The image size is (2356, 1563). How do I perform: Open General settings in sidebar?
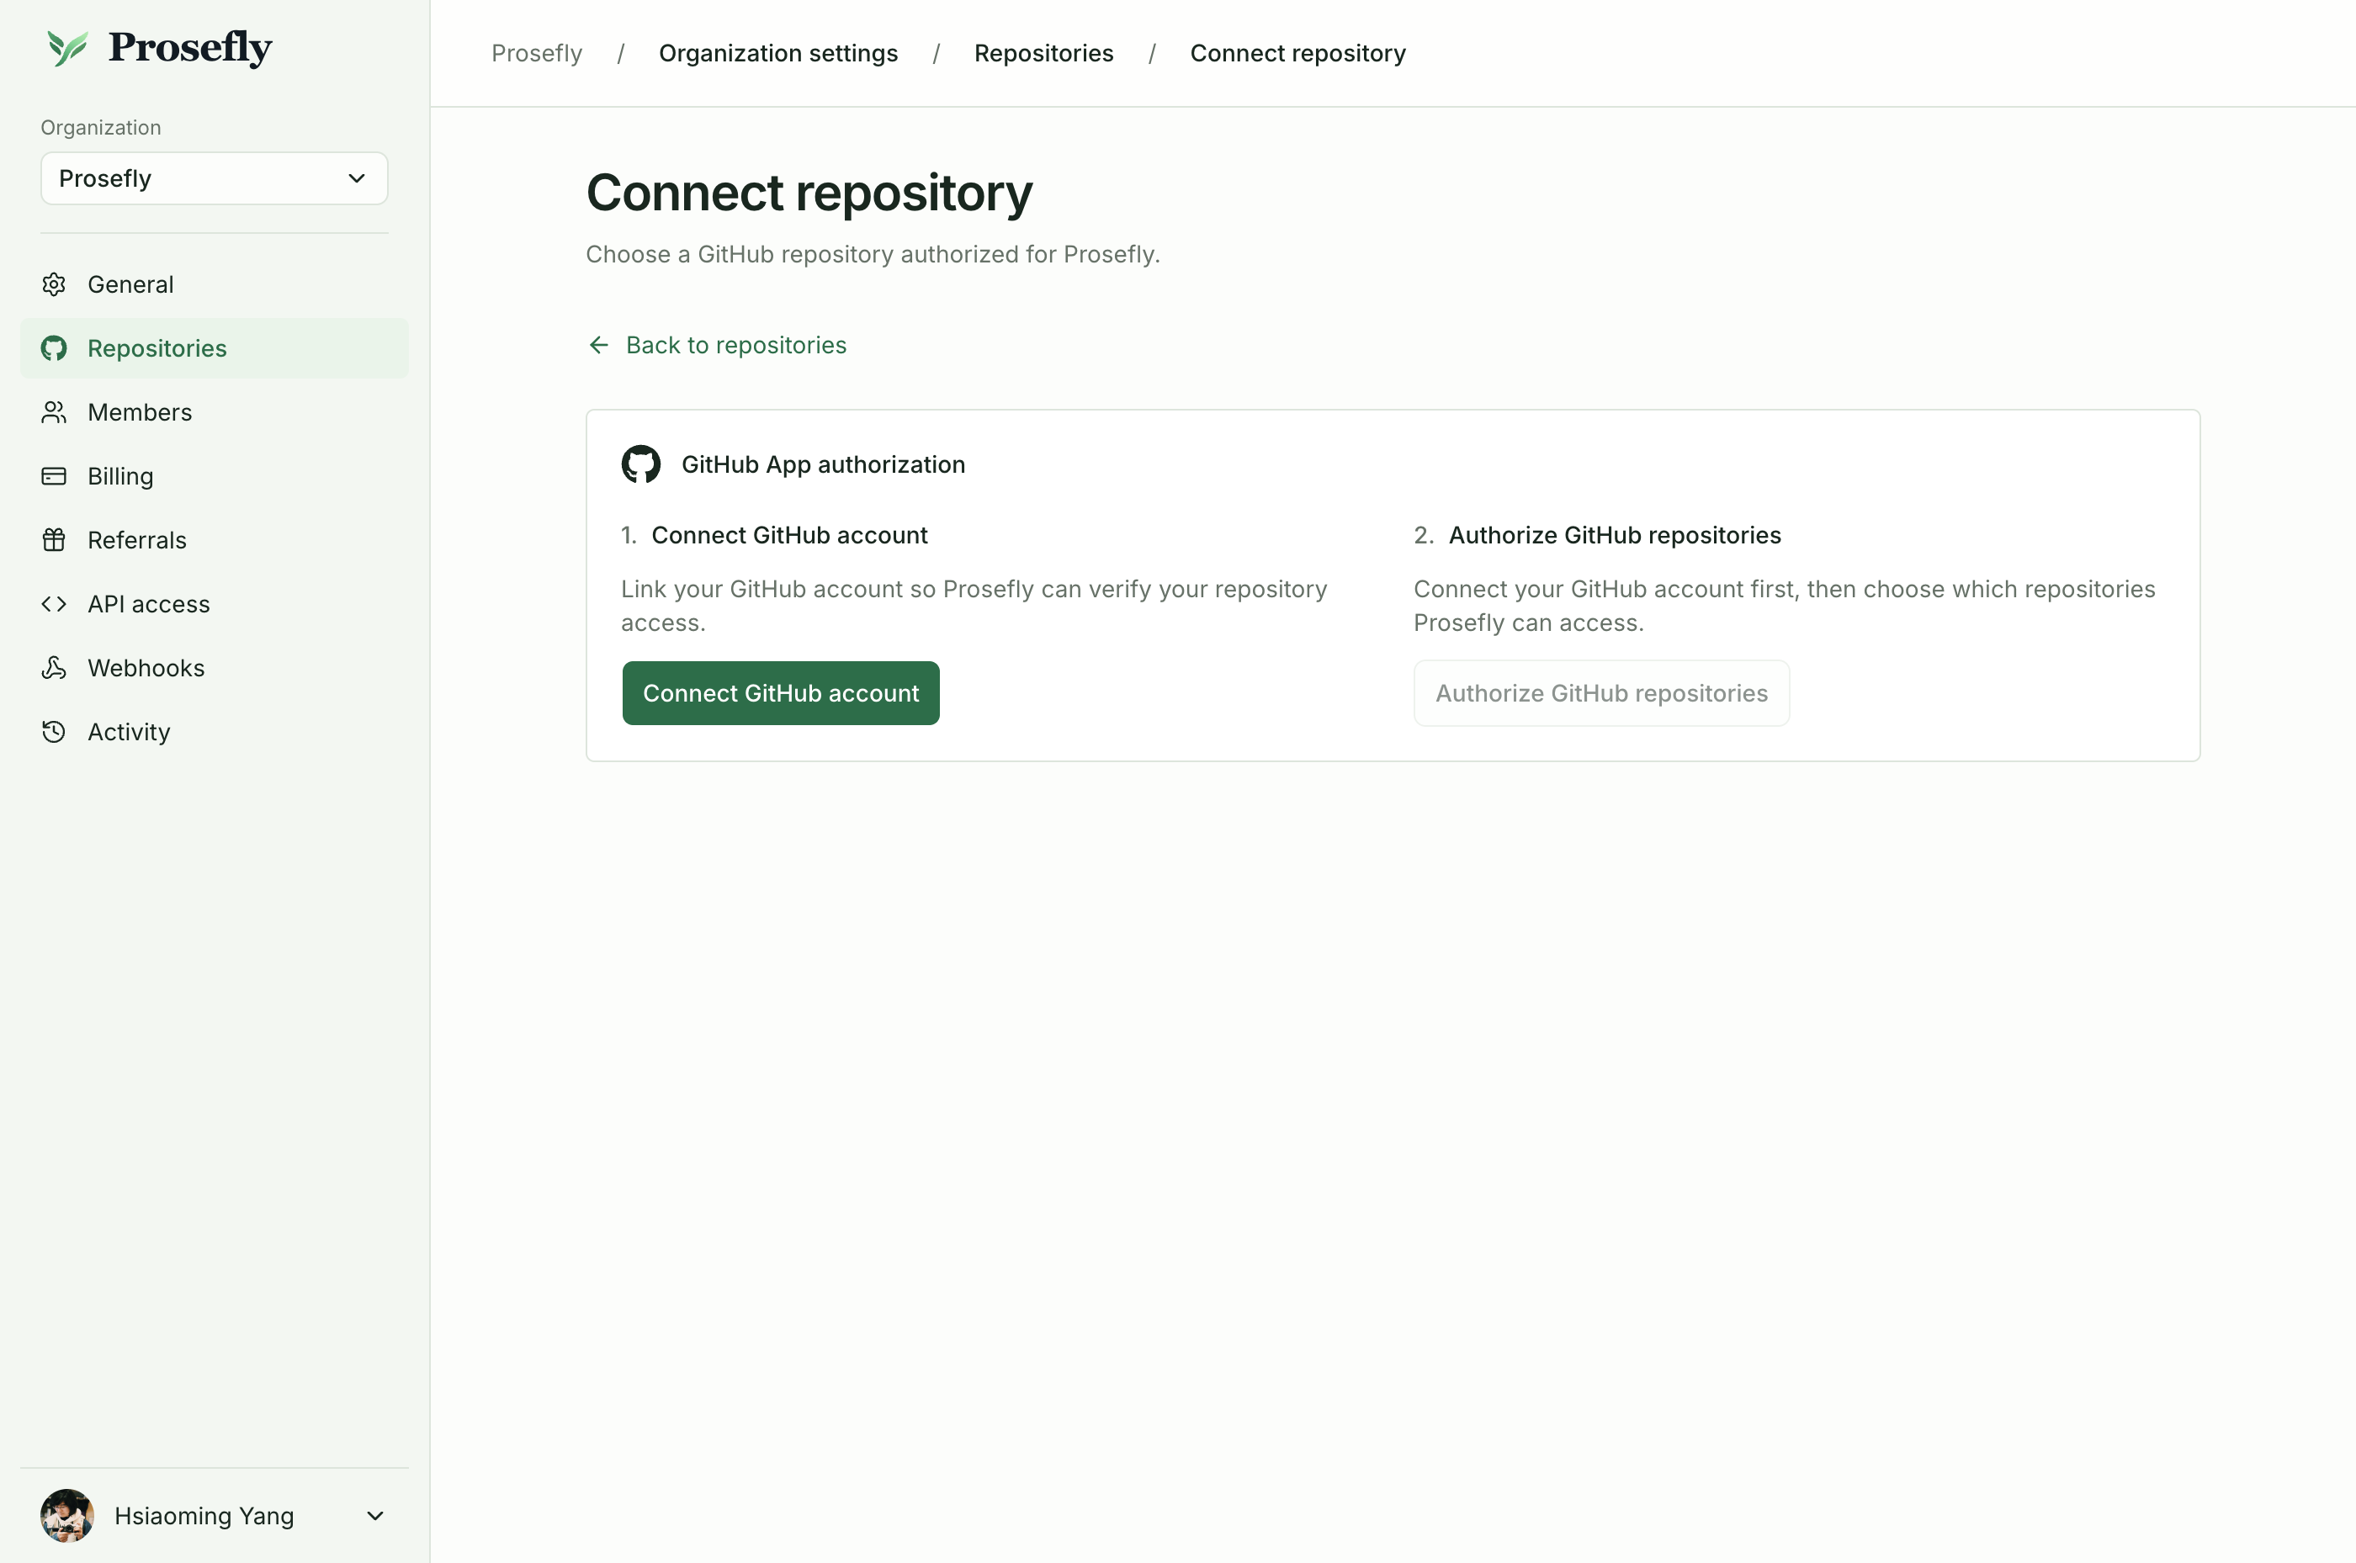pyautogui.click(x=215, y=284)
